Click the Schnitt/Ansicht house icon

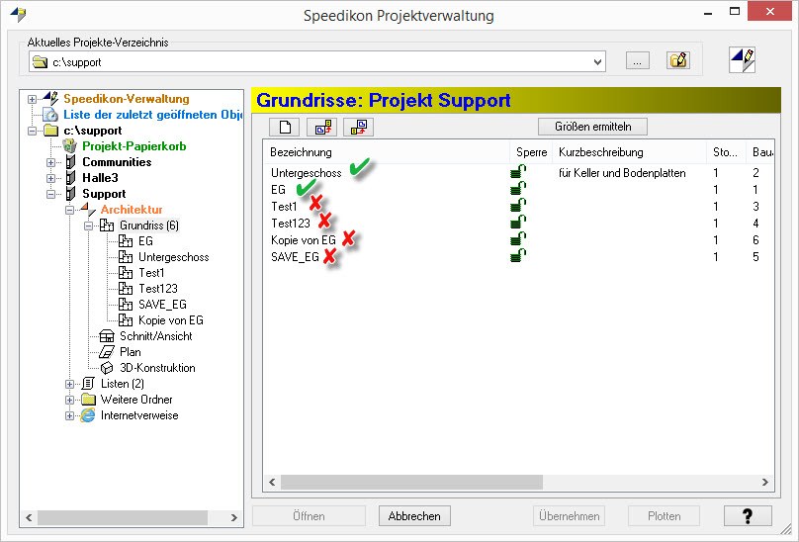point(107,336)
